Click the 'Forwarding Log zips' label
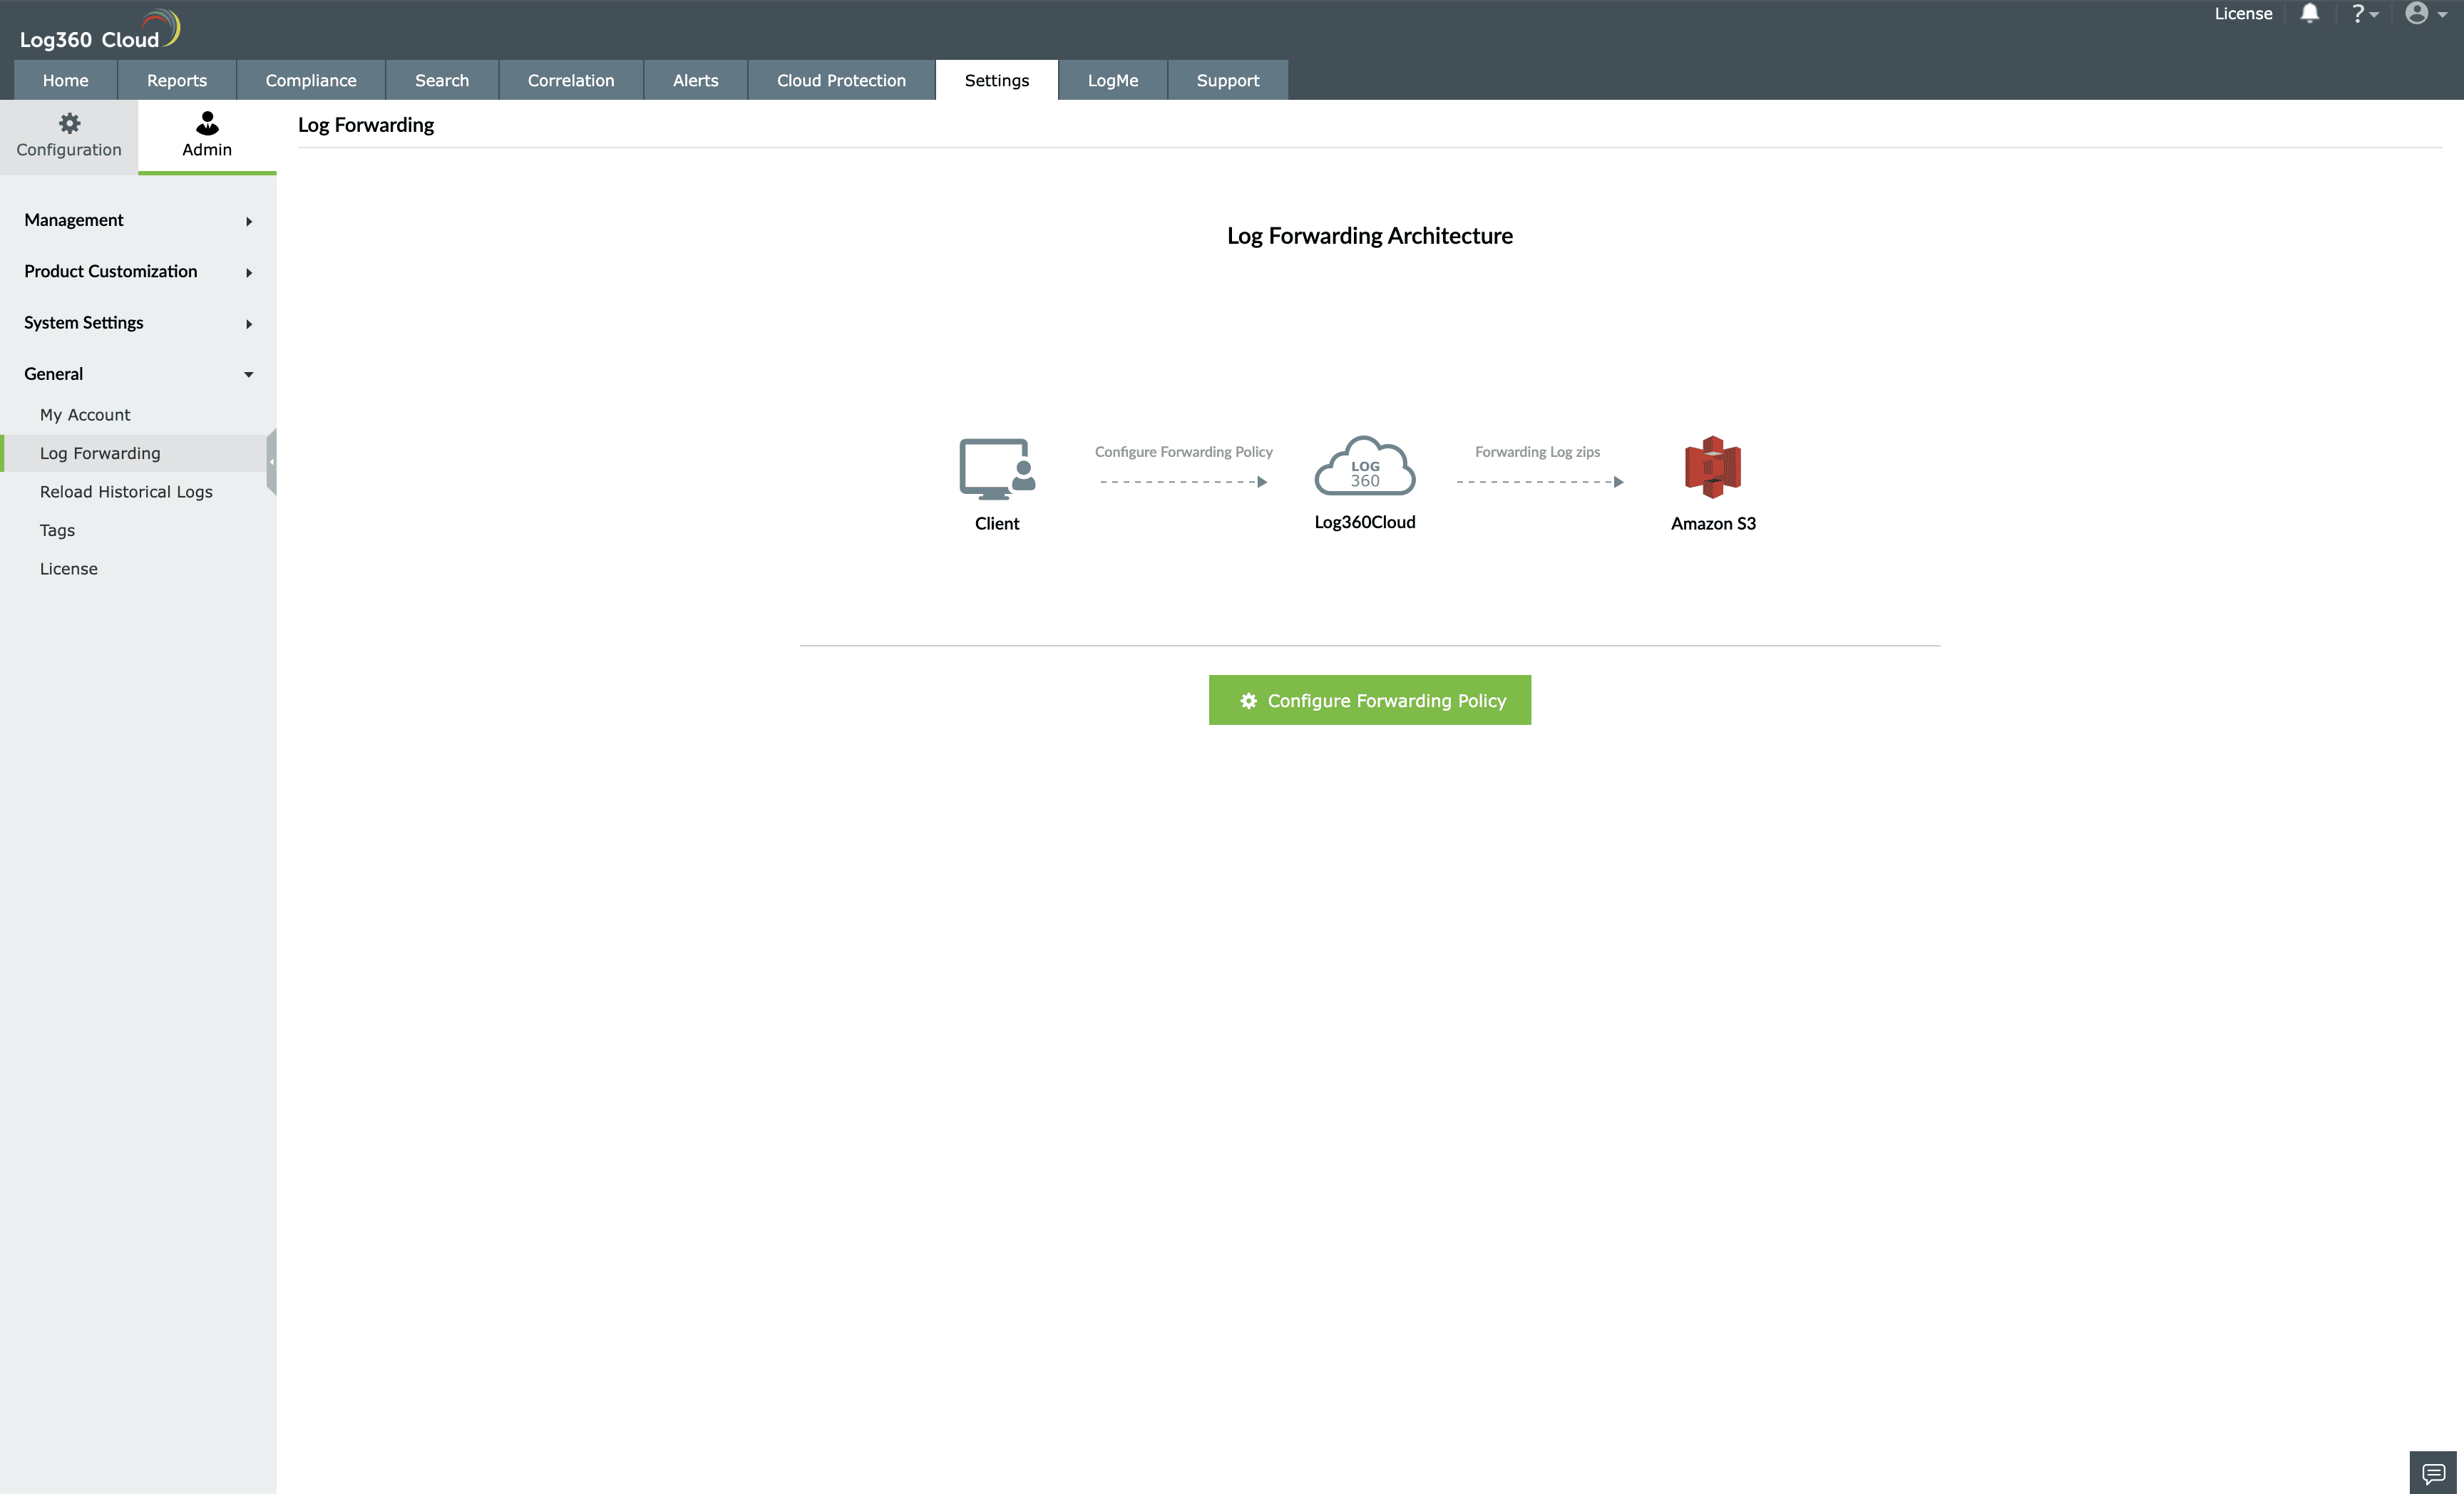2464x1494 pixels. click(x=1537, y=452)
